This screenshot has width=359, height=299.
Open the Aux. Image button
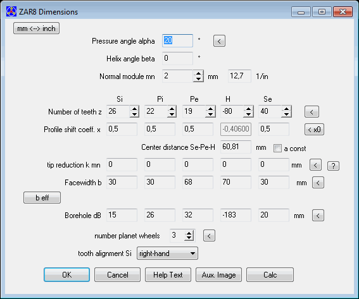pos(218,275)
